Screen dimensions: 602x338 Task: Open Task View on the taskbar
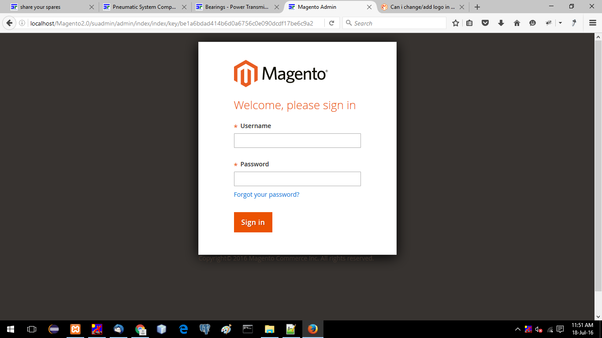(32, 329)
